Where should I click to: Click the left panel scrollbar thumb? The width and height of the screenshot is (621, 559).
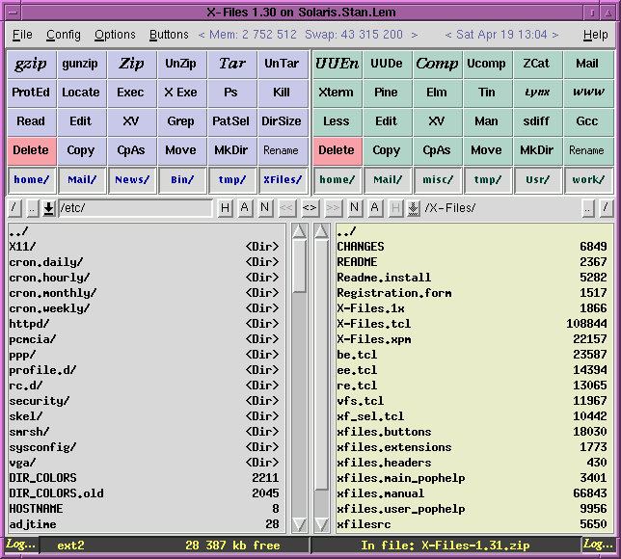point(299,266)
